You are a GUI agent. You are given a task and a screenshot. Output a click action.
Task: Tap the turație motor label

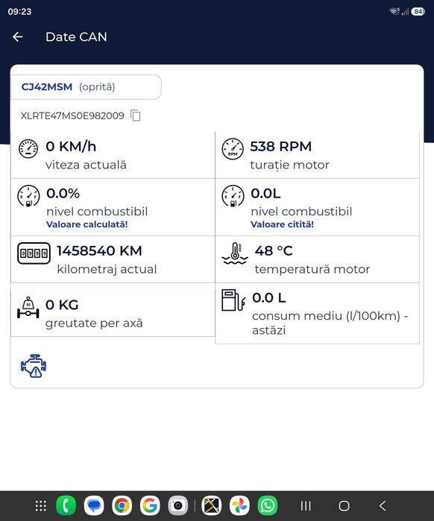[290, 165]
